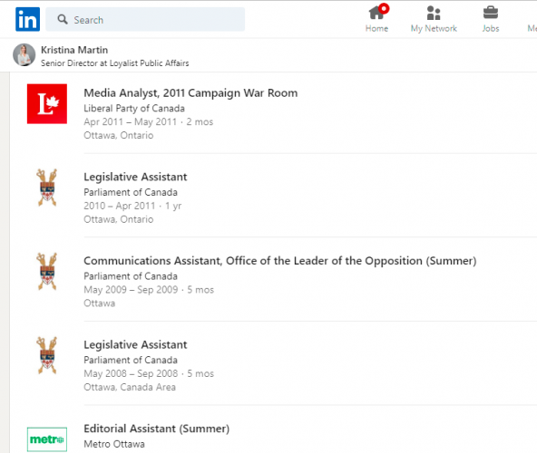Click Parliament crest beside 2008 Legislative Assistant

point(47,355)
